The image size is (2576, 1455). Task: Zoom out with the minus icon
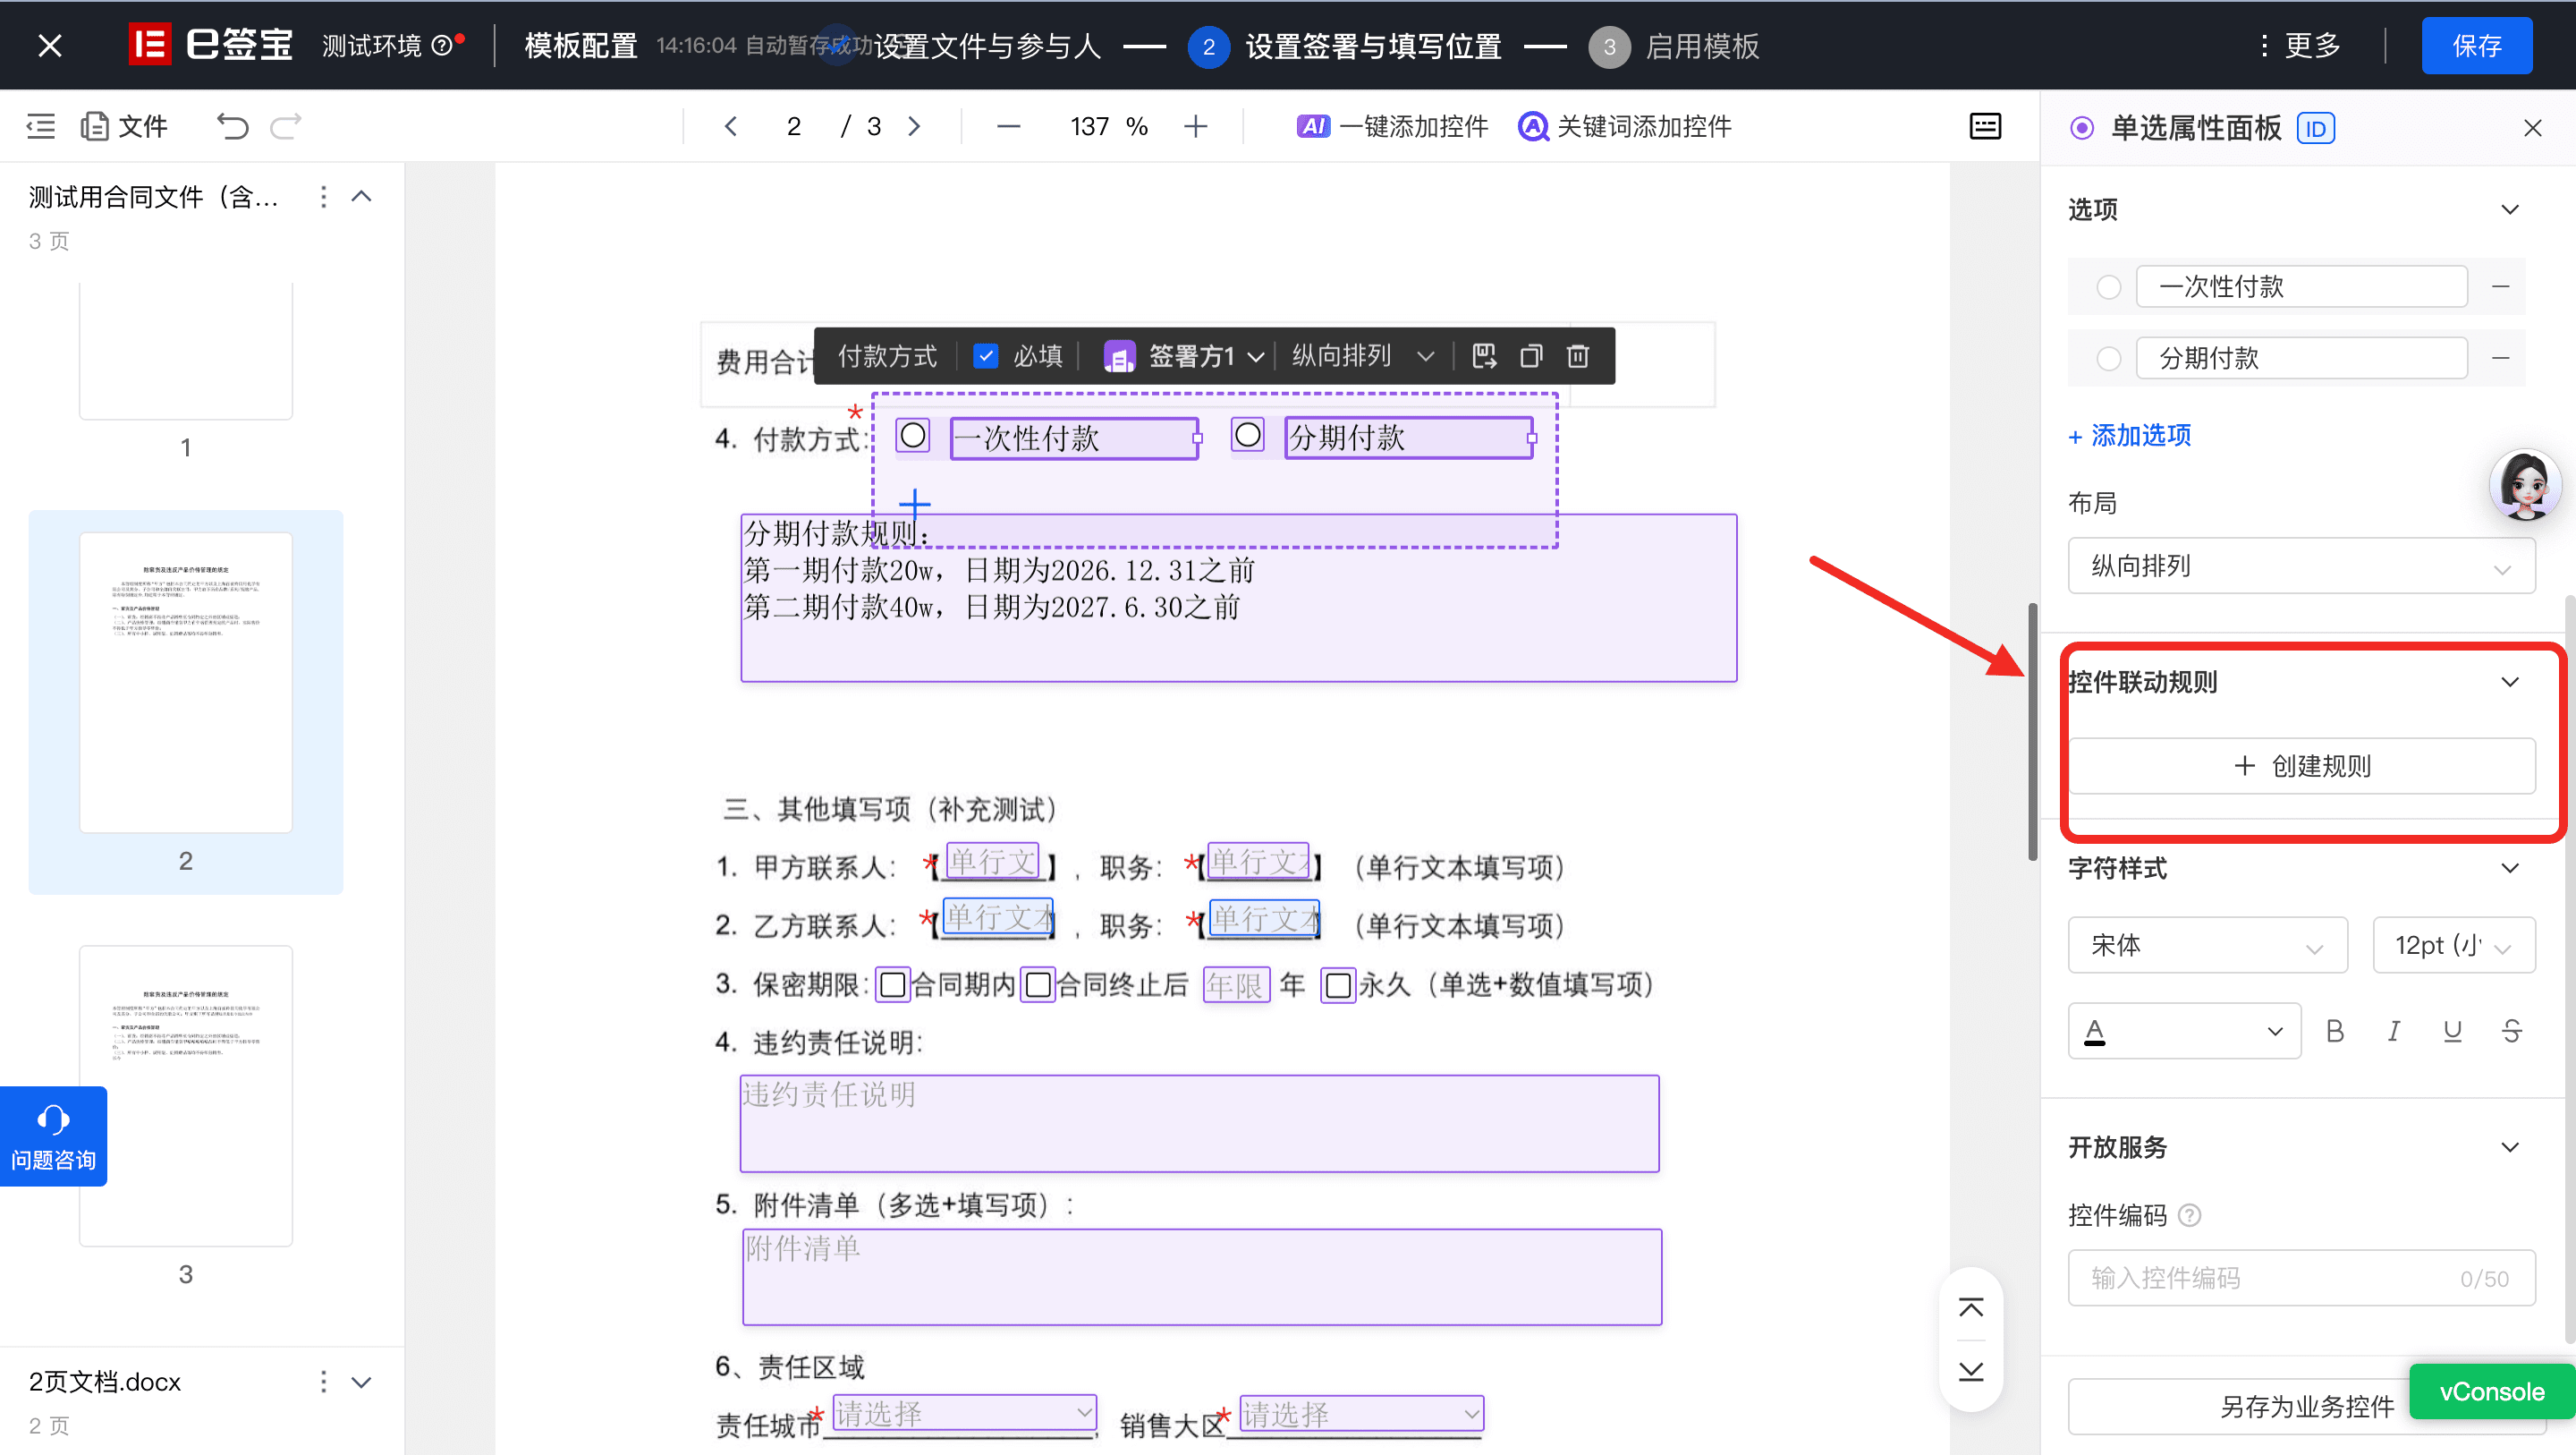click(x=1009, y=126)
